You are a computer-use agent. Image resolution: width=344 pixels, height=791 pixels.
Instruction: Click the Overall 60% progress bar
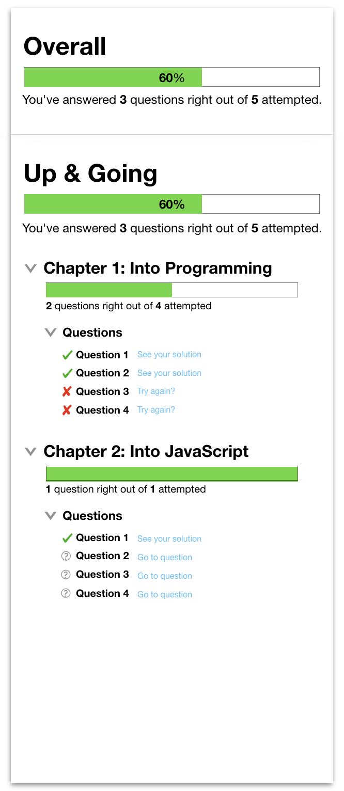coord(171,76)
